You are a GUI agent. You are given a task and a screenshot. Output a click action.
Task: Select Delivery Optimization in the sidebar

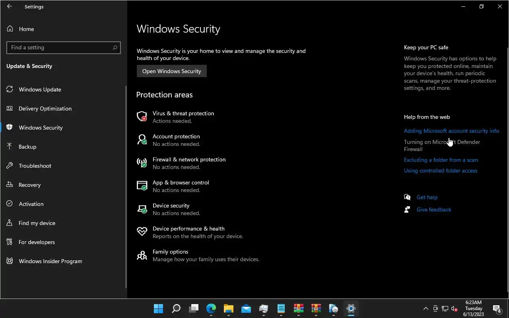45,109
